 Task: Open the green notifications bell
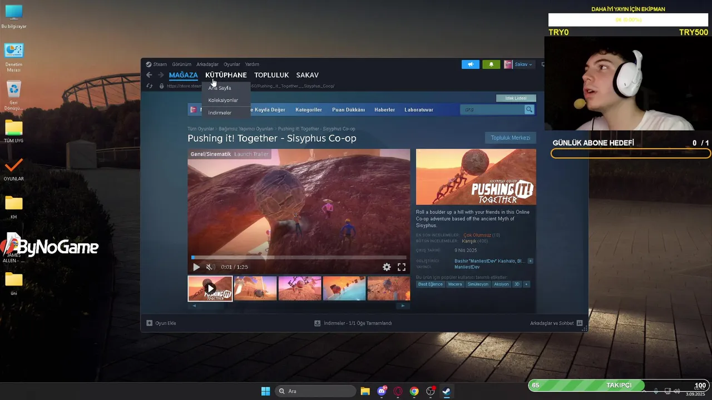coord(491,64)
